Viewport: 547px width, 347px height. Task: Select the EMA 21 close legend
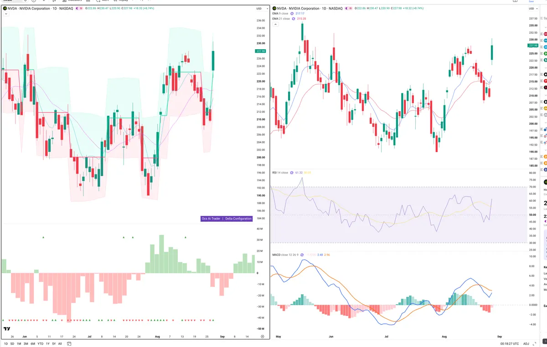(281, 19)
